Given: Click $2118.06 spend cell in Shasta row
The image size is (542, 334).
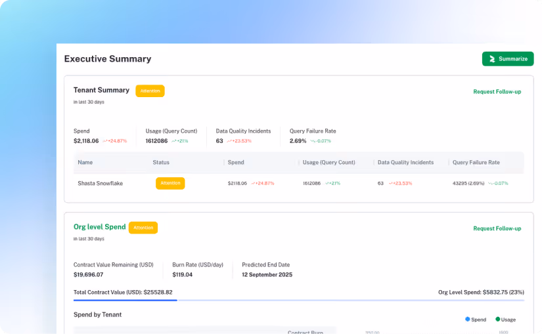Looking at the screenshot, I should [237, 184].
